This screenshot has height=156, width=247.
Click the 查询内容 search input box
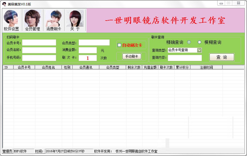point(185,58)
